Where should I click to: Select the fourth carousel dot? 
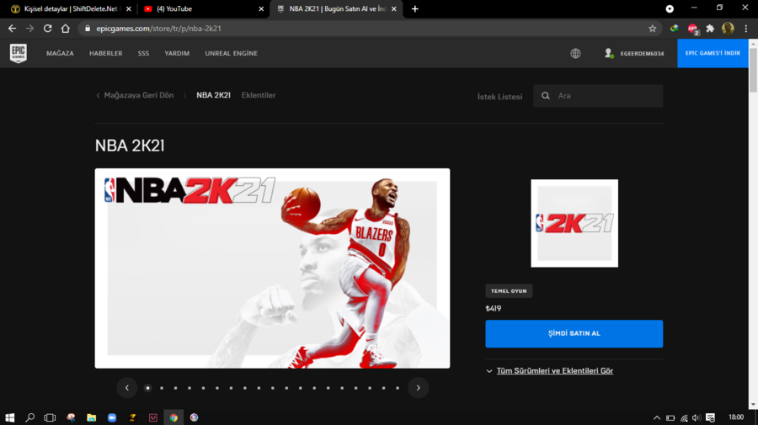pyautogui.click(x=189, y=388)
